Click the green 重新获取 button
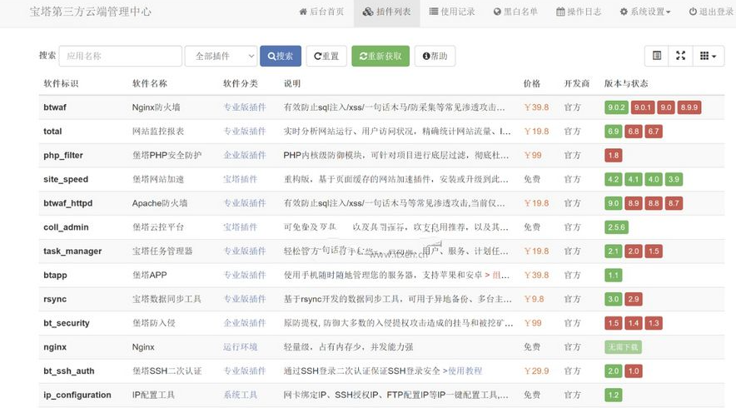Viewport: 736px width, 408px height. pos(380,56)
